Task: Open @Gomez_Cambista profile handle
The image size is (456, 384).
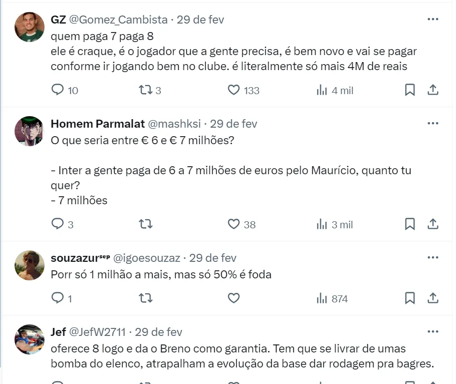Action: click(118, 20)
